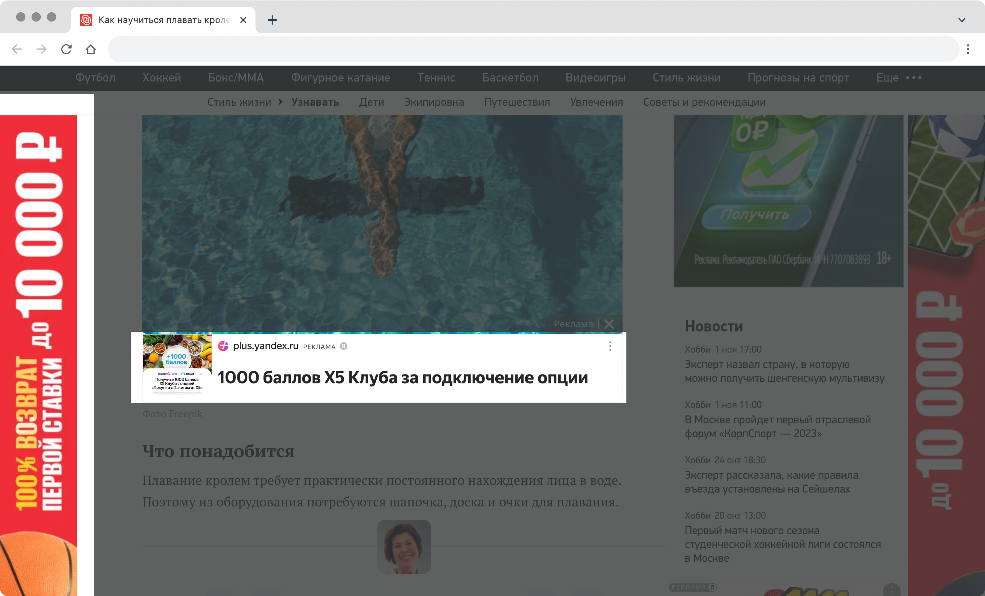Click the expert portrait photo
The width and height of the screenshot is (985, 596).
click(x=404, y=546)
